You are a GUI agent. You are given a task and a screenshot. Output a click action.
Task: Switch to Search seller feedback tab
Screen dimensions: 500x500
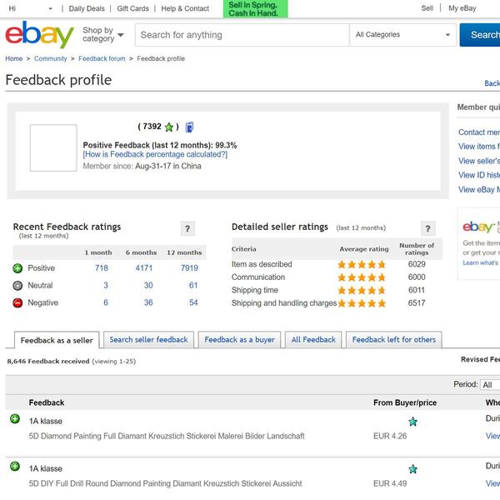(148, 340)
